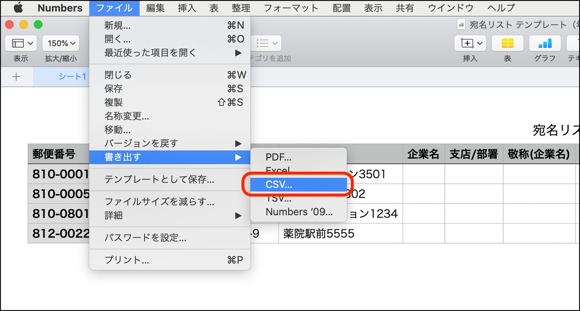The height and width of the screenshot is (311, 580).
Task: Expand 最近使った項目を開く submenu
Action: tap(170, 53)
